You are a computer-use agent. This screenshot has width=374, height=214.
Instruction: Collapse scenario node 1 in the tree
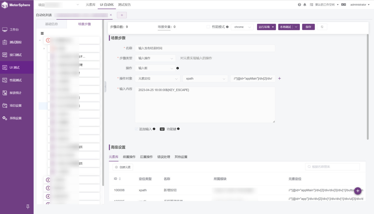tap(40, 40)
